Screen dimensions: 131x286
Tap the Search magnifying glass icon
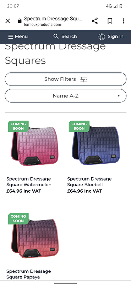(56, 36)
